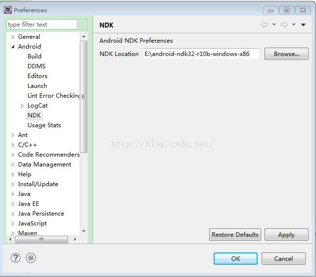
Task: Open the back history dropdown arrow
Action: tap(274, 25)
